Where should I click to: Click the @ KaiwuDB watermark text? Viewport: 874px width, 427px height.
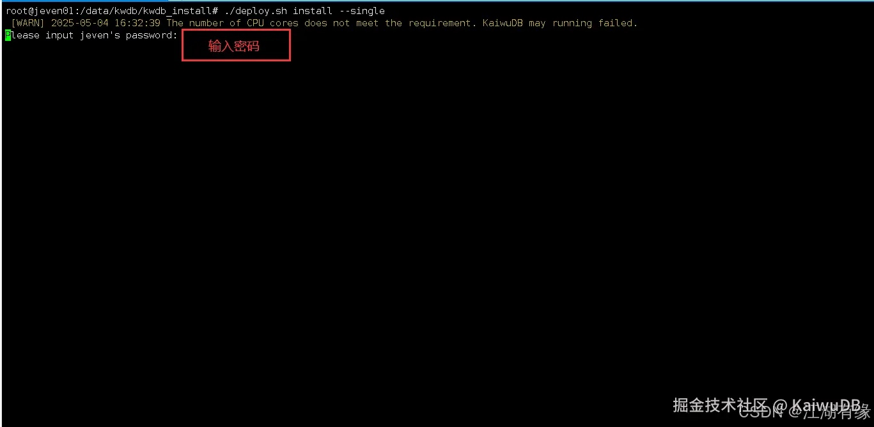pos(816,405)
